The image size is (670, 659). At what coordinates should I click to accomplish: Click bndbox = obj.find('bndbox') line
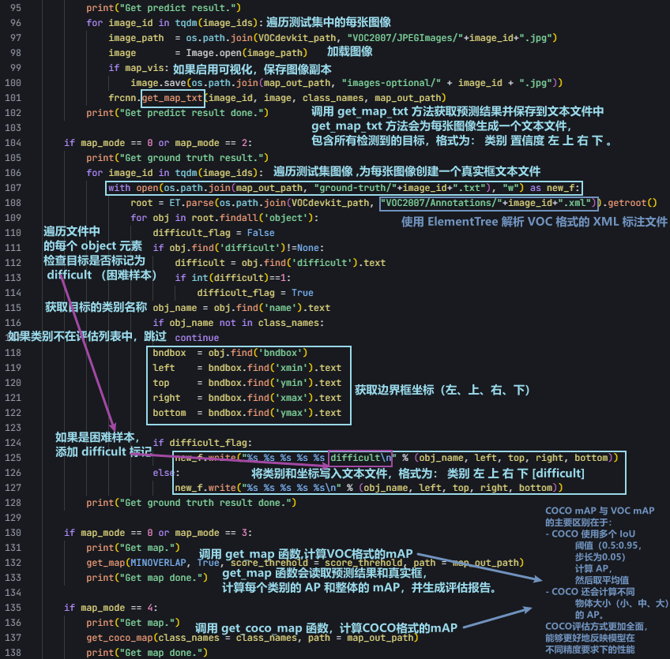(231, 353)
